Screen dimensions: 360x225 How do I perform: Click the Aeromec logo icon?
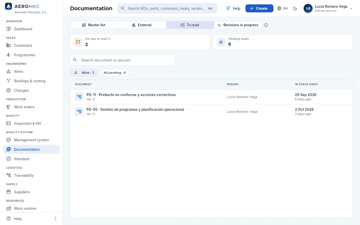(8, 6)
